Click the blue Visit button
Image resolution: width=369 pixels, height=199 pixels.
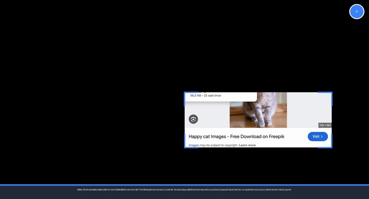[317, 136]
